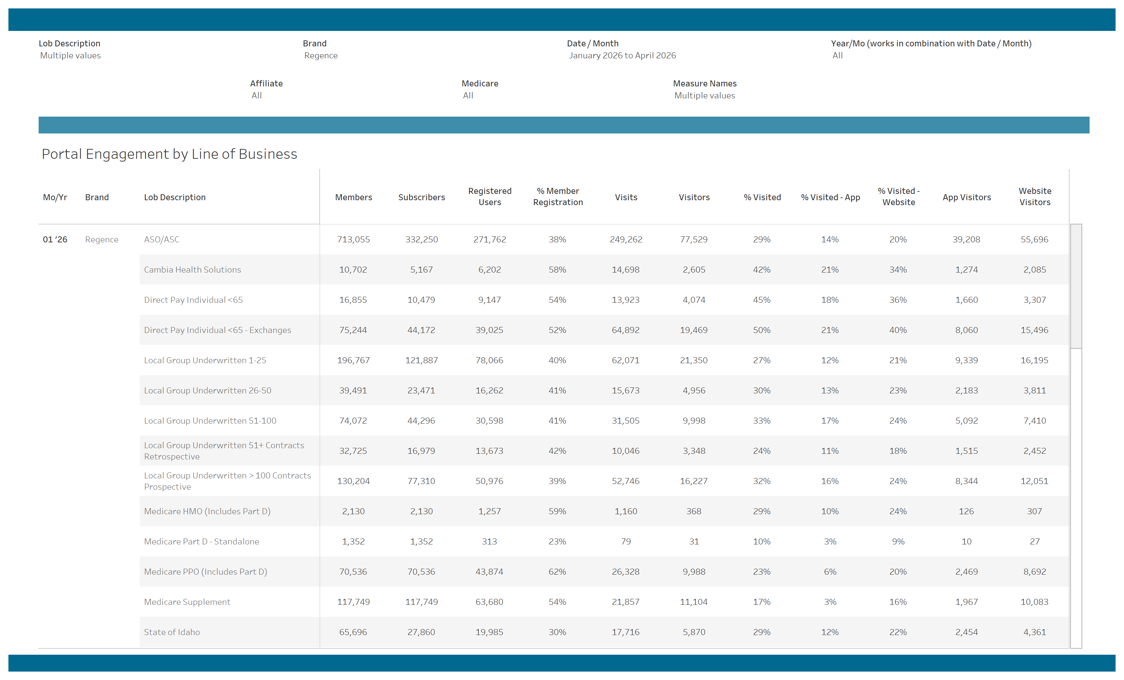This screenshot has height=680, width=1124.
Task: Open the Measure Names filter dropdown
Action: click(704, 96)
